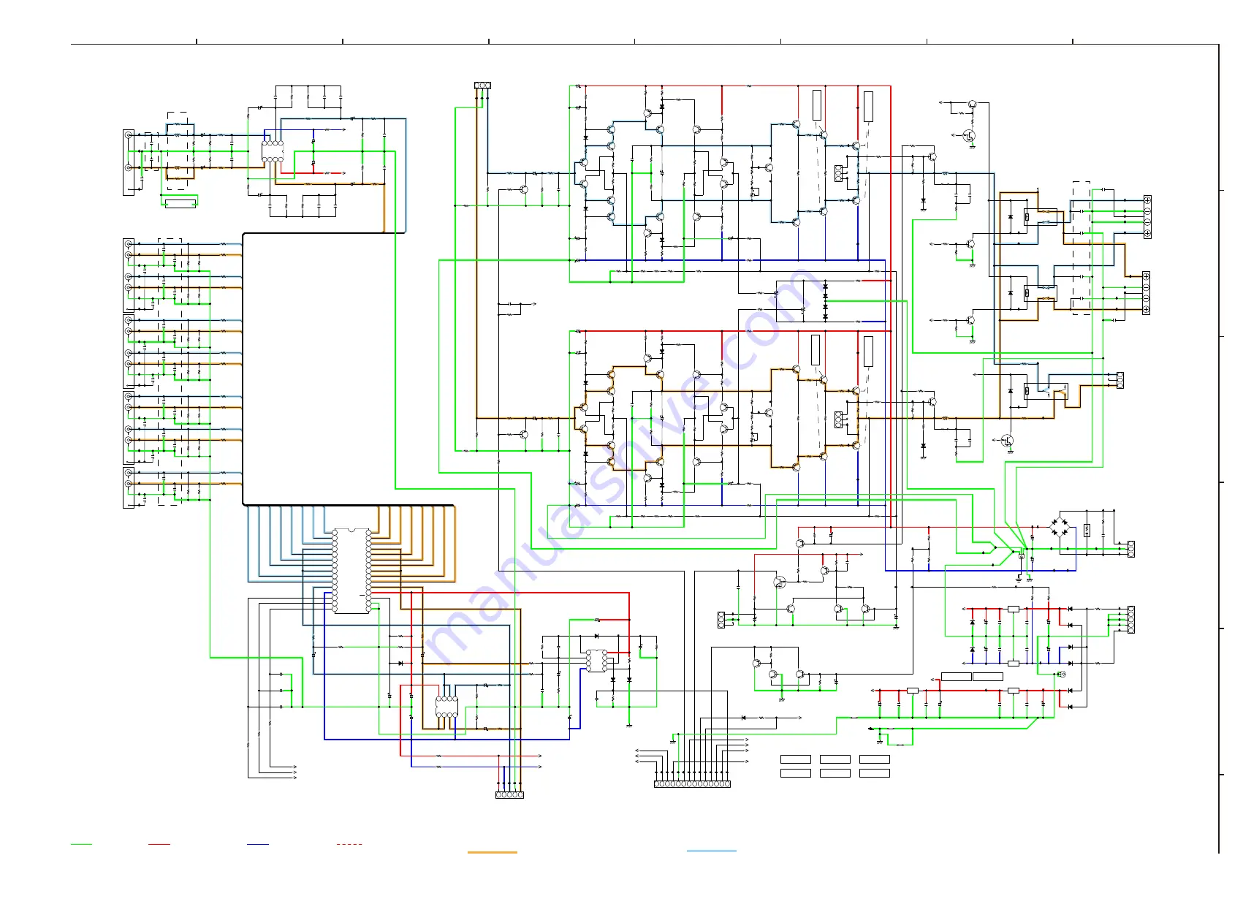The width and height of the screenshot is (1243, 923).
Task: Select the thick orange line legend sample
Action: 493,852
